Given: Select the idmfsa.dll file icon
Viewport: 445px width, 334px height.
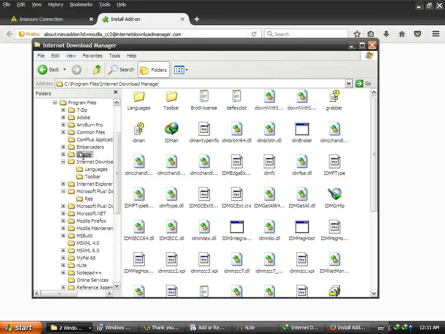Looking at the screenshot, I should click(x=302, y=161).
